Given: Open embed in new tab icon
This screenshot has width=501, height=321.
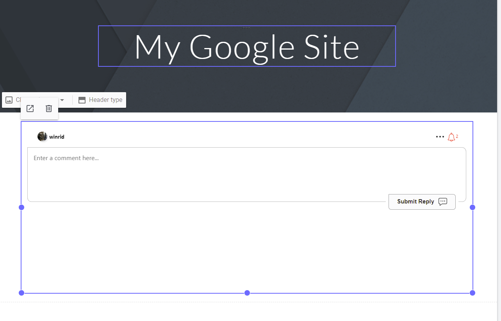Looking at the screenshot, I should [30, 109].
